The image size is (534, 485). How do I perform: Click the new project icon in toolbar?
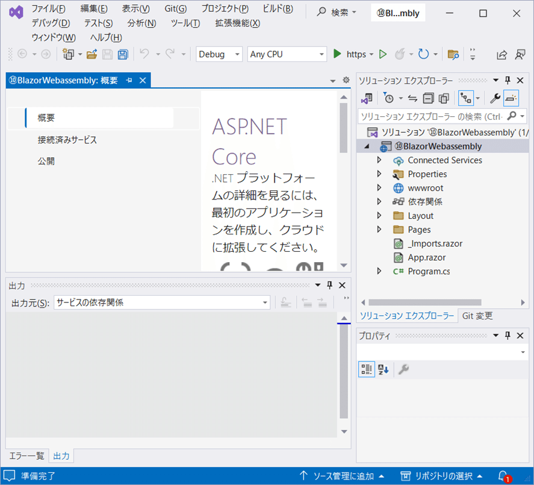point(69,54)
